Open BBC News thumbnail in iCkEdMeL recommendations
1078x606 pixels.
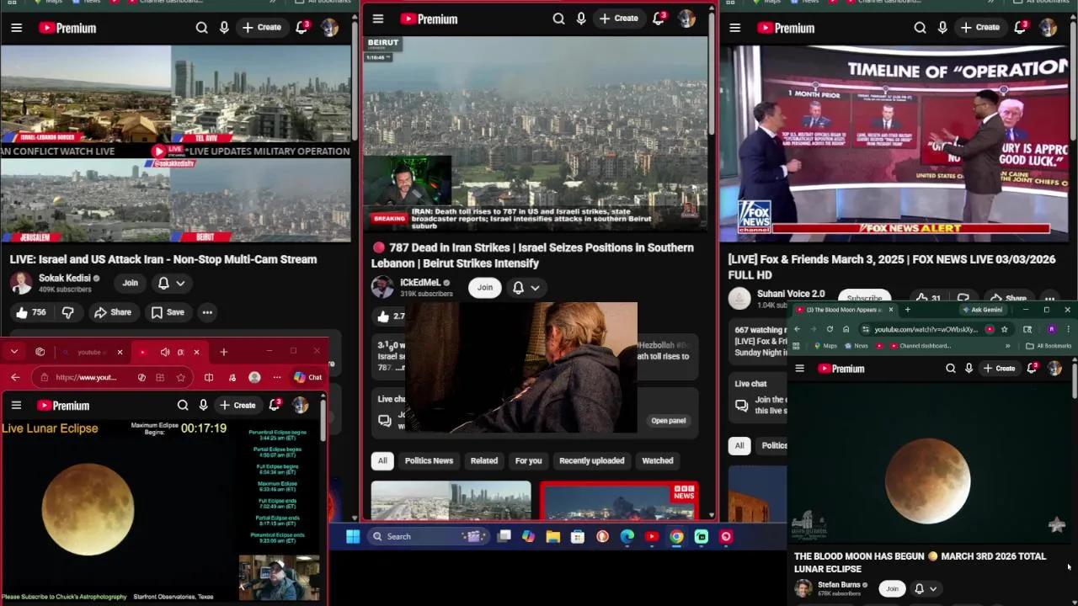click(619, 500)
